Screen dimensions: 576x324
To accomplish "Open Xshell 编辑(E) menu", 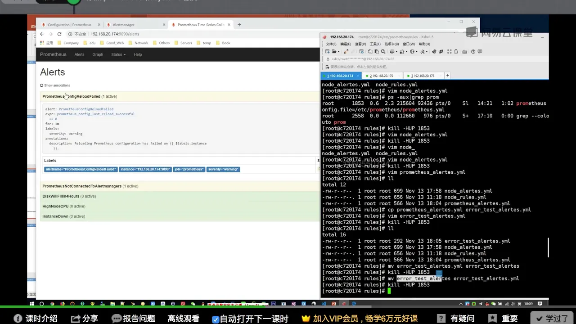I will pos(346,44).
